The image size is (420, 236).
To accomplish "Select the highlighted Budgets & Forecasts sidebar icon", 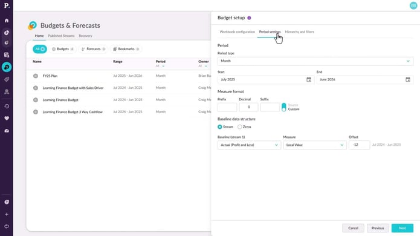I will pos(7,67).
